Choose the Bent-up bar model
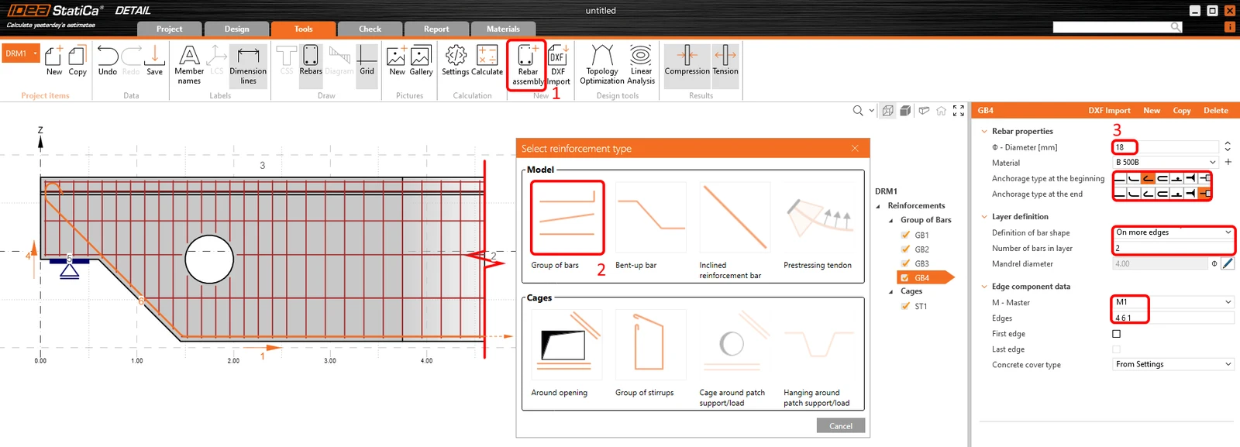The image size is (1240, 447). [651, 225]
